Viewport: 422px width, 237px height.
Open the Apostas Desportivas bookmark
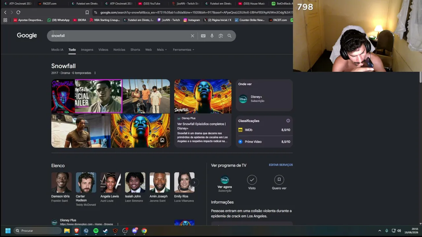click(28, 20)
